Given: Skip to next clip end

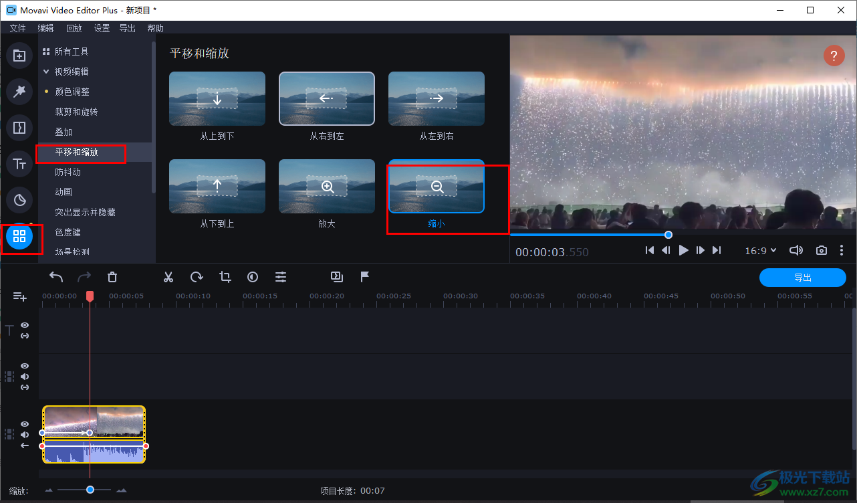Looking at the screenshot, I should (717, 250).
